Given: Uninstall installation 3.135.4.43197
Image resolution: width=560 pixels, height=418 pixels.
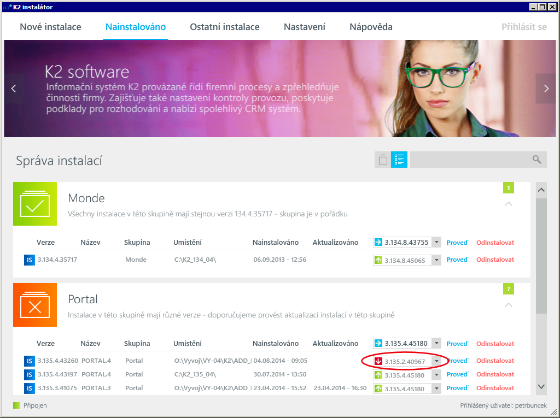Looking at the screenshot, I should pyautogui.click(x=495, y=374).
